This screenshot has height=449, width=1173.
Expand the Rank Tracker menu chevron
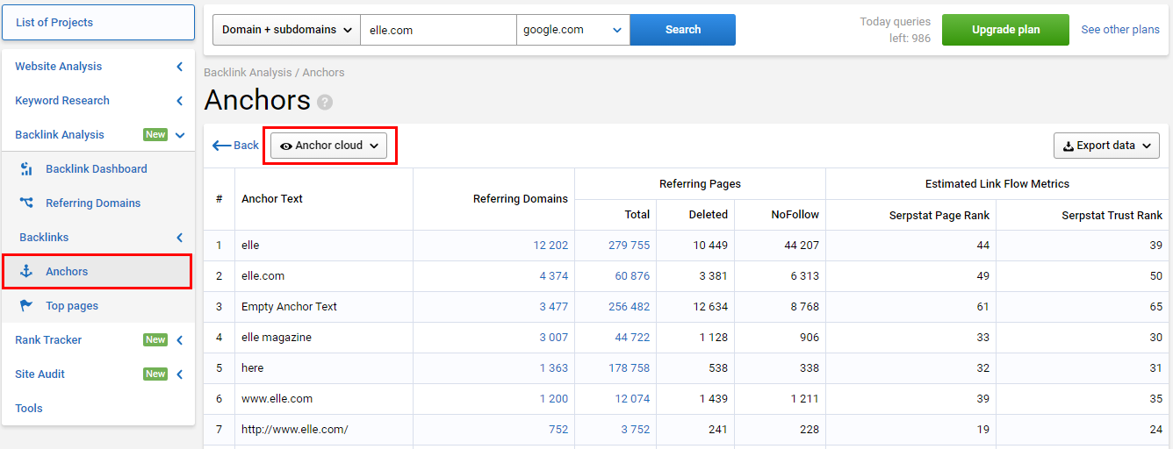(x=180, y=340)
